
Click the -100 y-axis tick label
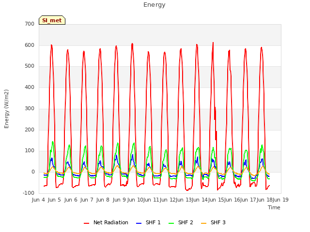point(29,193)
